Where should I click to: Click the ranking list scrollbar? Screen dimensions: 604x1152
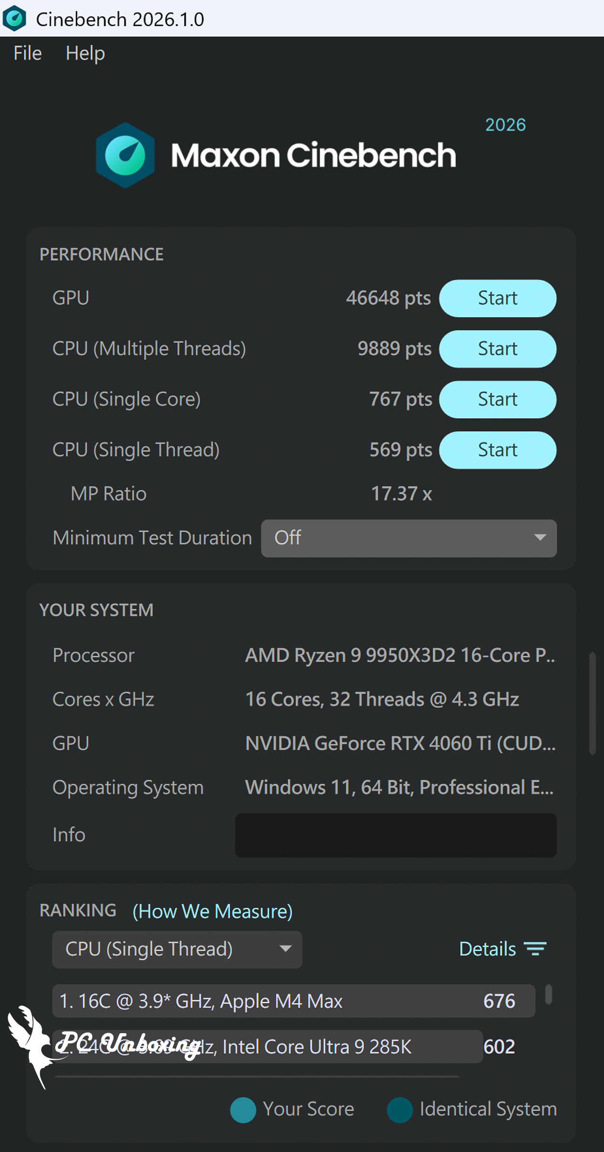548,995
